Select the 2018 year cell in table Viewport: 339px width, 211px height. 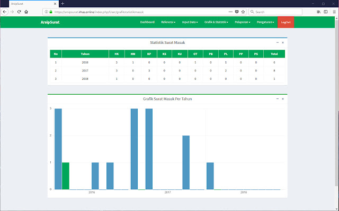(85, 79)
